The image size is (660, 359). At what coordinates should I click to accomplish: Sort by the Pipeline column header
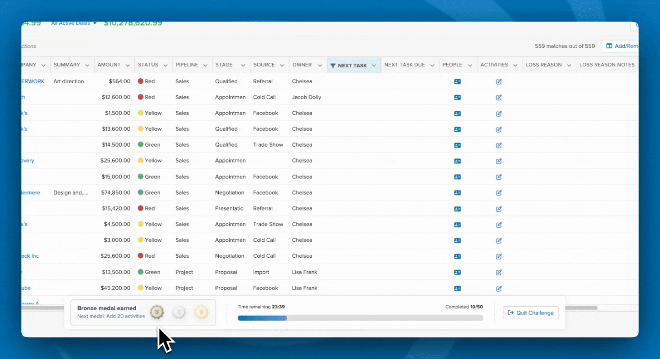186,65
